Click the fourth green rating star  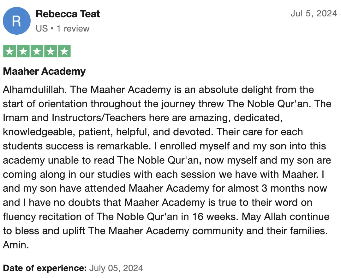[x=51, y=51]
